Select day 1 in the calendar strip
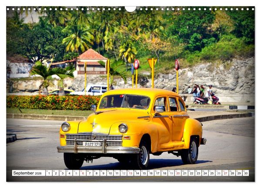 [49, 173]
